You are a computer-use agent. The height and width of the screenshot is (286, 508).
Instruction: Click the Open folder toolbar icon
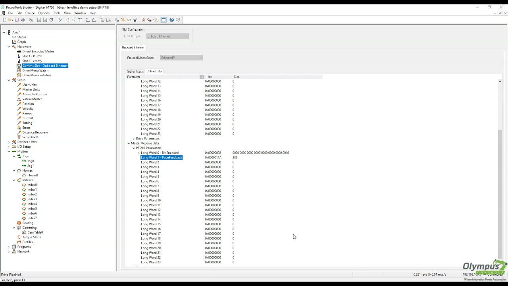10,20
